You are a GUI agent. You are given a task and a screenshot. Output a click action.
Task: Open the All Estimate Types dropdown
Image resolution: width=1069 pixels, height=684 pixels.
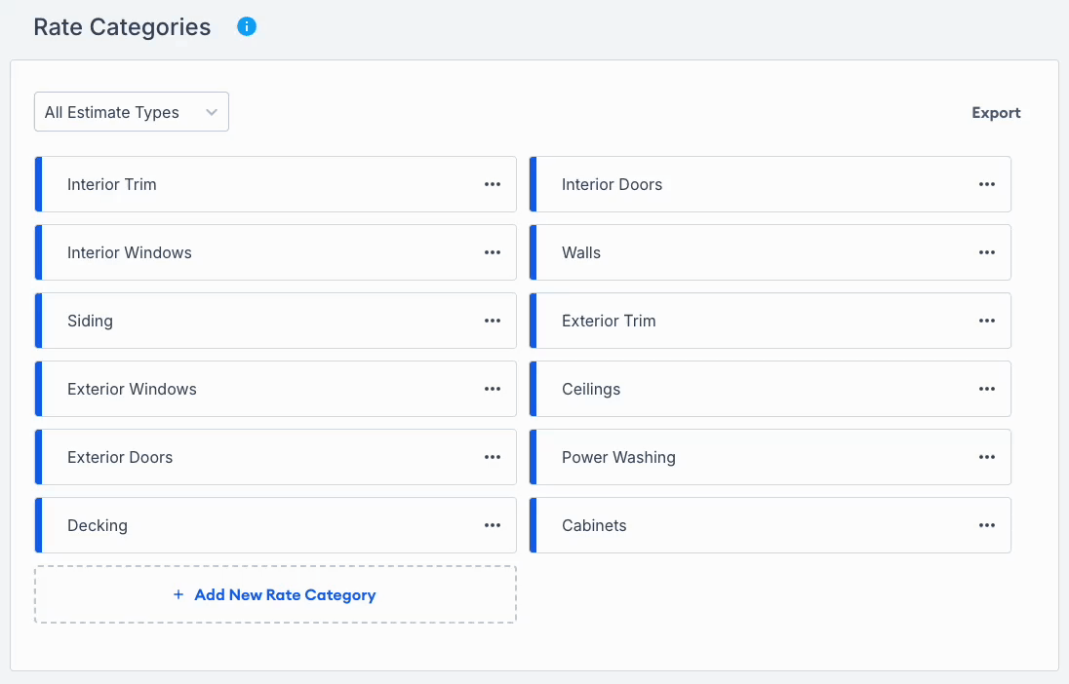click(x=132, y=112)
